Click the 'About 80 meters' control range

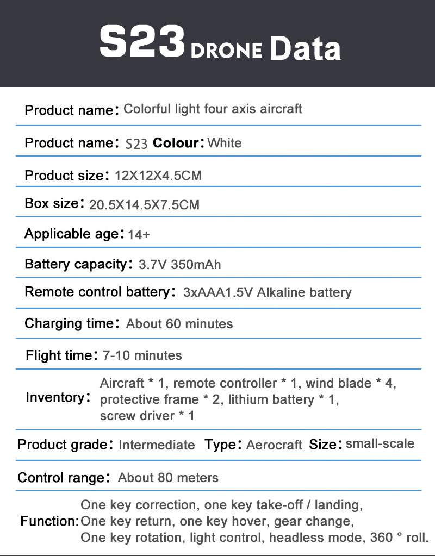[x=168, y=478]
